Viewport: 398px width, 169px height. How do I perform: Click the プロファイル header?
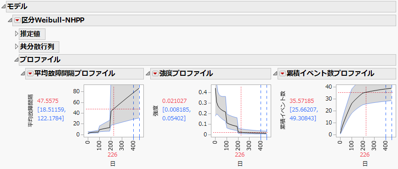[207, 60]
